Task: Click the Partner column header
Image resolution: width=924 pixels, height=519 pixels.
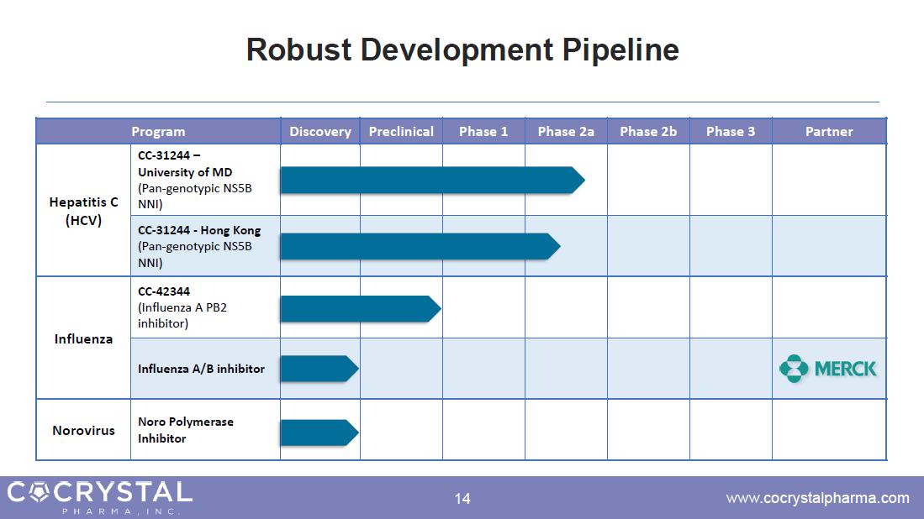Action: tap(829, 131)
